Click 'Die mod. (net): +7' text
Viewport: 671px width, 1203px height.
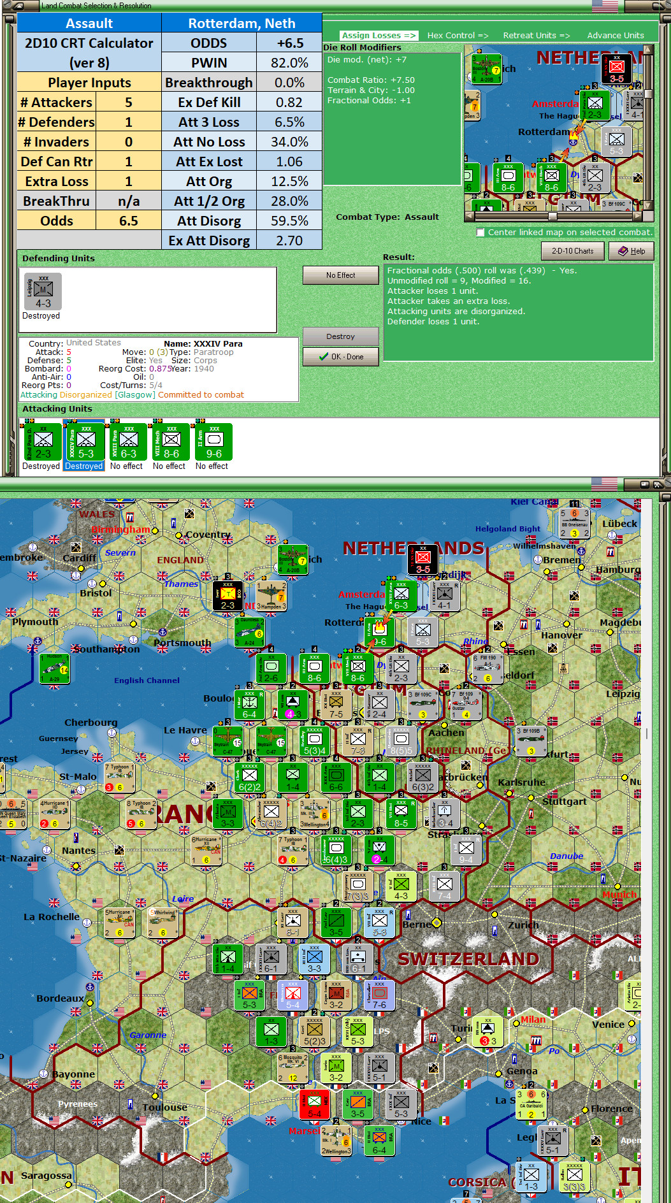[367, 60]
